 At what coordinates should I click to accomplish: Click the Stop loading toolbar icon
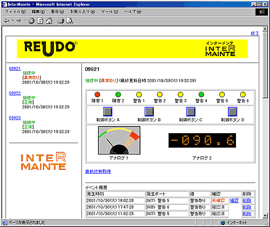(x=31, y=21)
